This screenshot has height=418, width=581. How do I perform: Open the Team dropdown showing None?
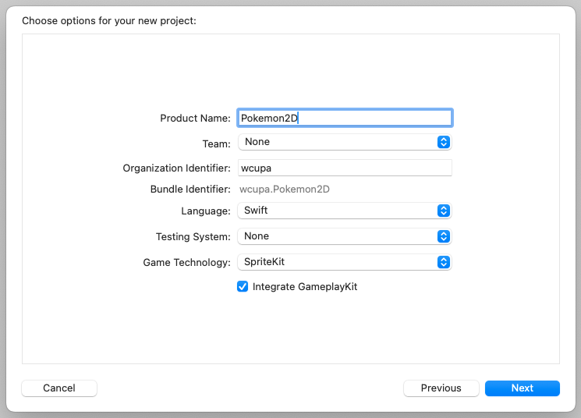tap(335, 142)
